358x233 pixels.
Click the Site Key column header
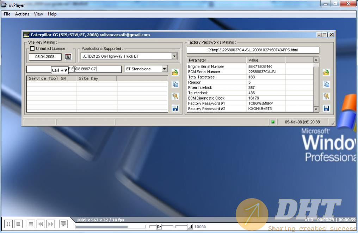coord(97,78)
